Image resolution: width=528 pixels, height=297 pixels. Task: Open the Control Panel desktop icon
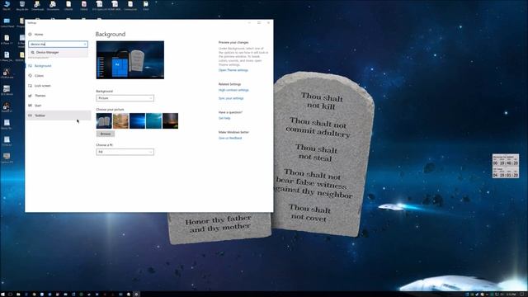[7, 22]
